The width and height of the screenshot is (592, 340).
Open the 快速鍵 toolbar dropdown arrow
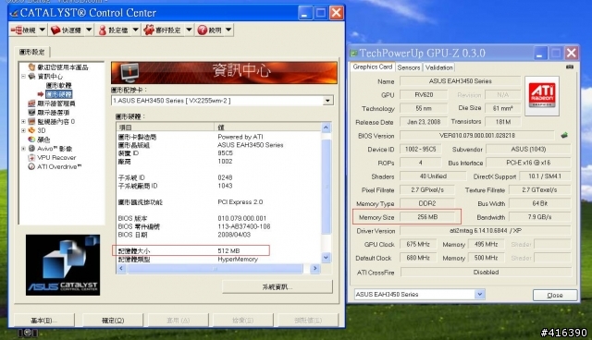point(89,30)
